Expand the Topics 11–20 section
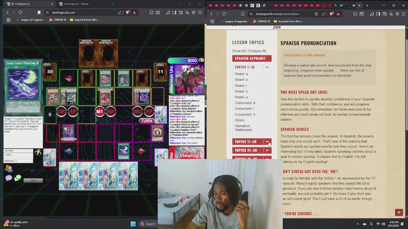 pyautogui.click(x=267, y=142)
